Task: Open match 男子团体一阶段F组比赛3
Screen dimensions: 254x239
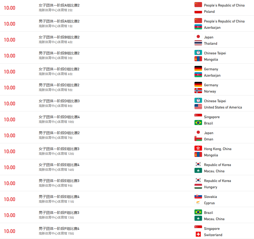Action: point(59,213)
